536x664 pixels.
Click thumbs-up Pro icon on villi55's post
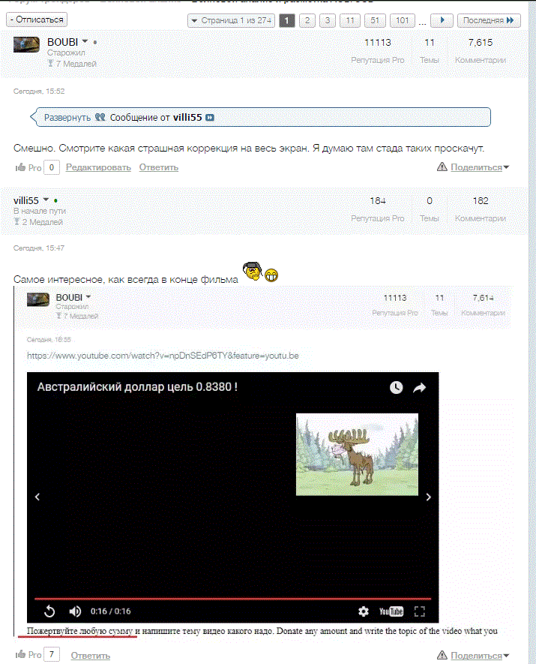(x=20, y=655)
